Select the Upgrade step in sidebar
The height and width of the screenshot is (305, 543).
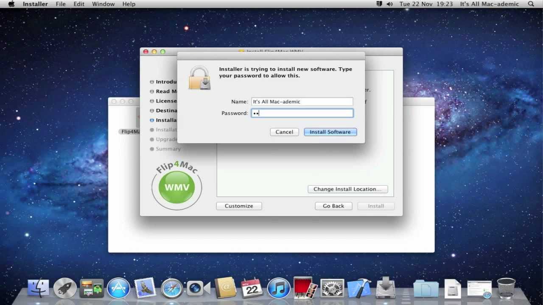(164, 139)
